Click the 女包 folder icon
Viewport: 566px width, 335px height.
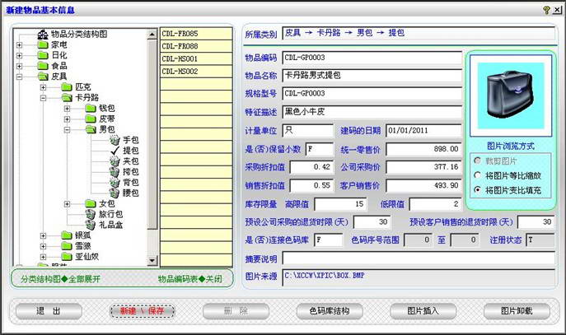91,204
